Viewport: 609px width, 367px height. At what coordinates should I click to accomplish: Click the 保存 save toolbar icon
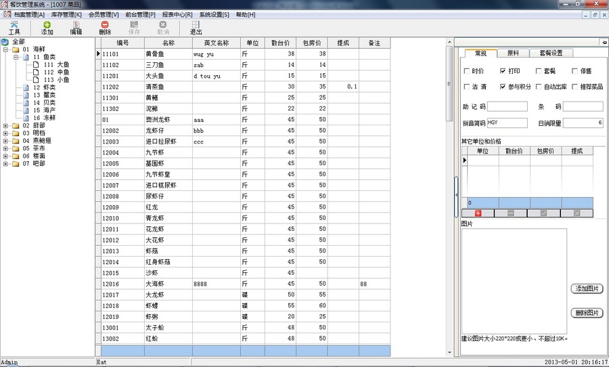[134, 28]
